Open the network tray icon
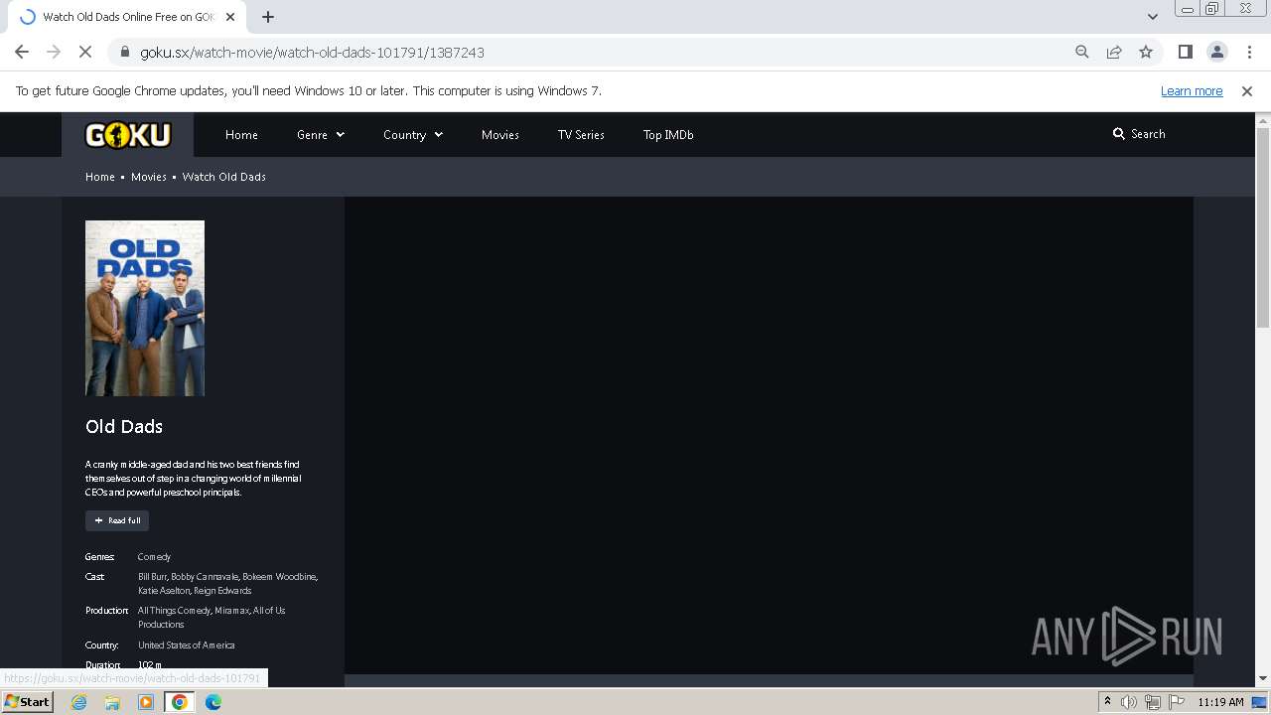 point(1153,702)
